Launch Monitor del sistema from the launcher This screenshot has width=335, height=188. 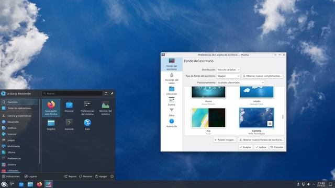105,108
